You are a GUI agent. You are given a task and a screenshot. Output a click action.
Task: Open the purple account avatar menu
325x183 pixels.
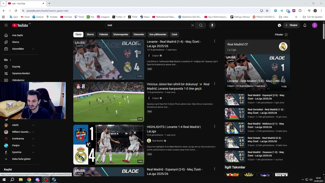(315, 25)
